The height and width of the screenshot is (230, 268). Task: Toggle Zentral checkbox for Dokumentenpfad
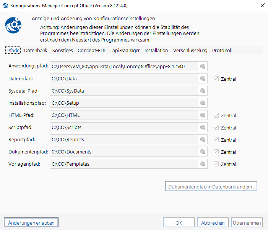(216, 152)
